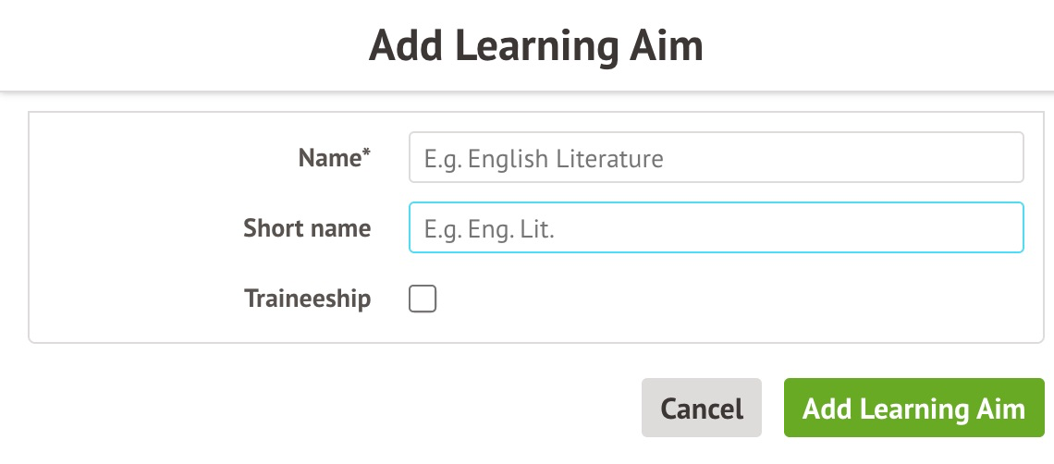Dismiss the dialog using Cancel

click(x=701, y=409)
